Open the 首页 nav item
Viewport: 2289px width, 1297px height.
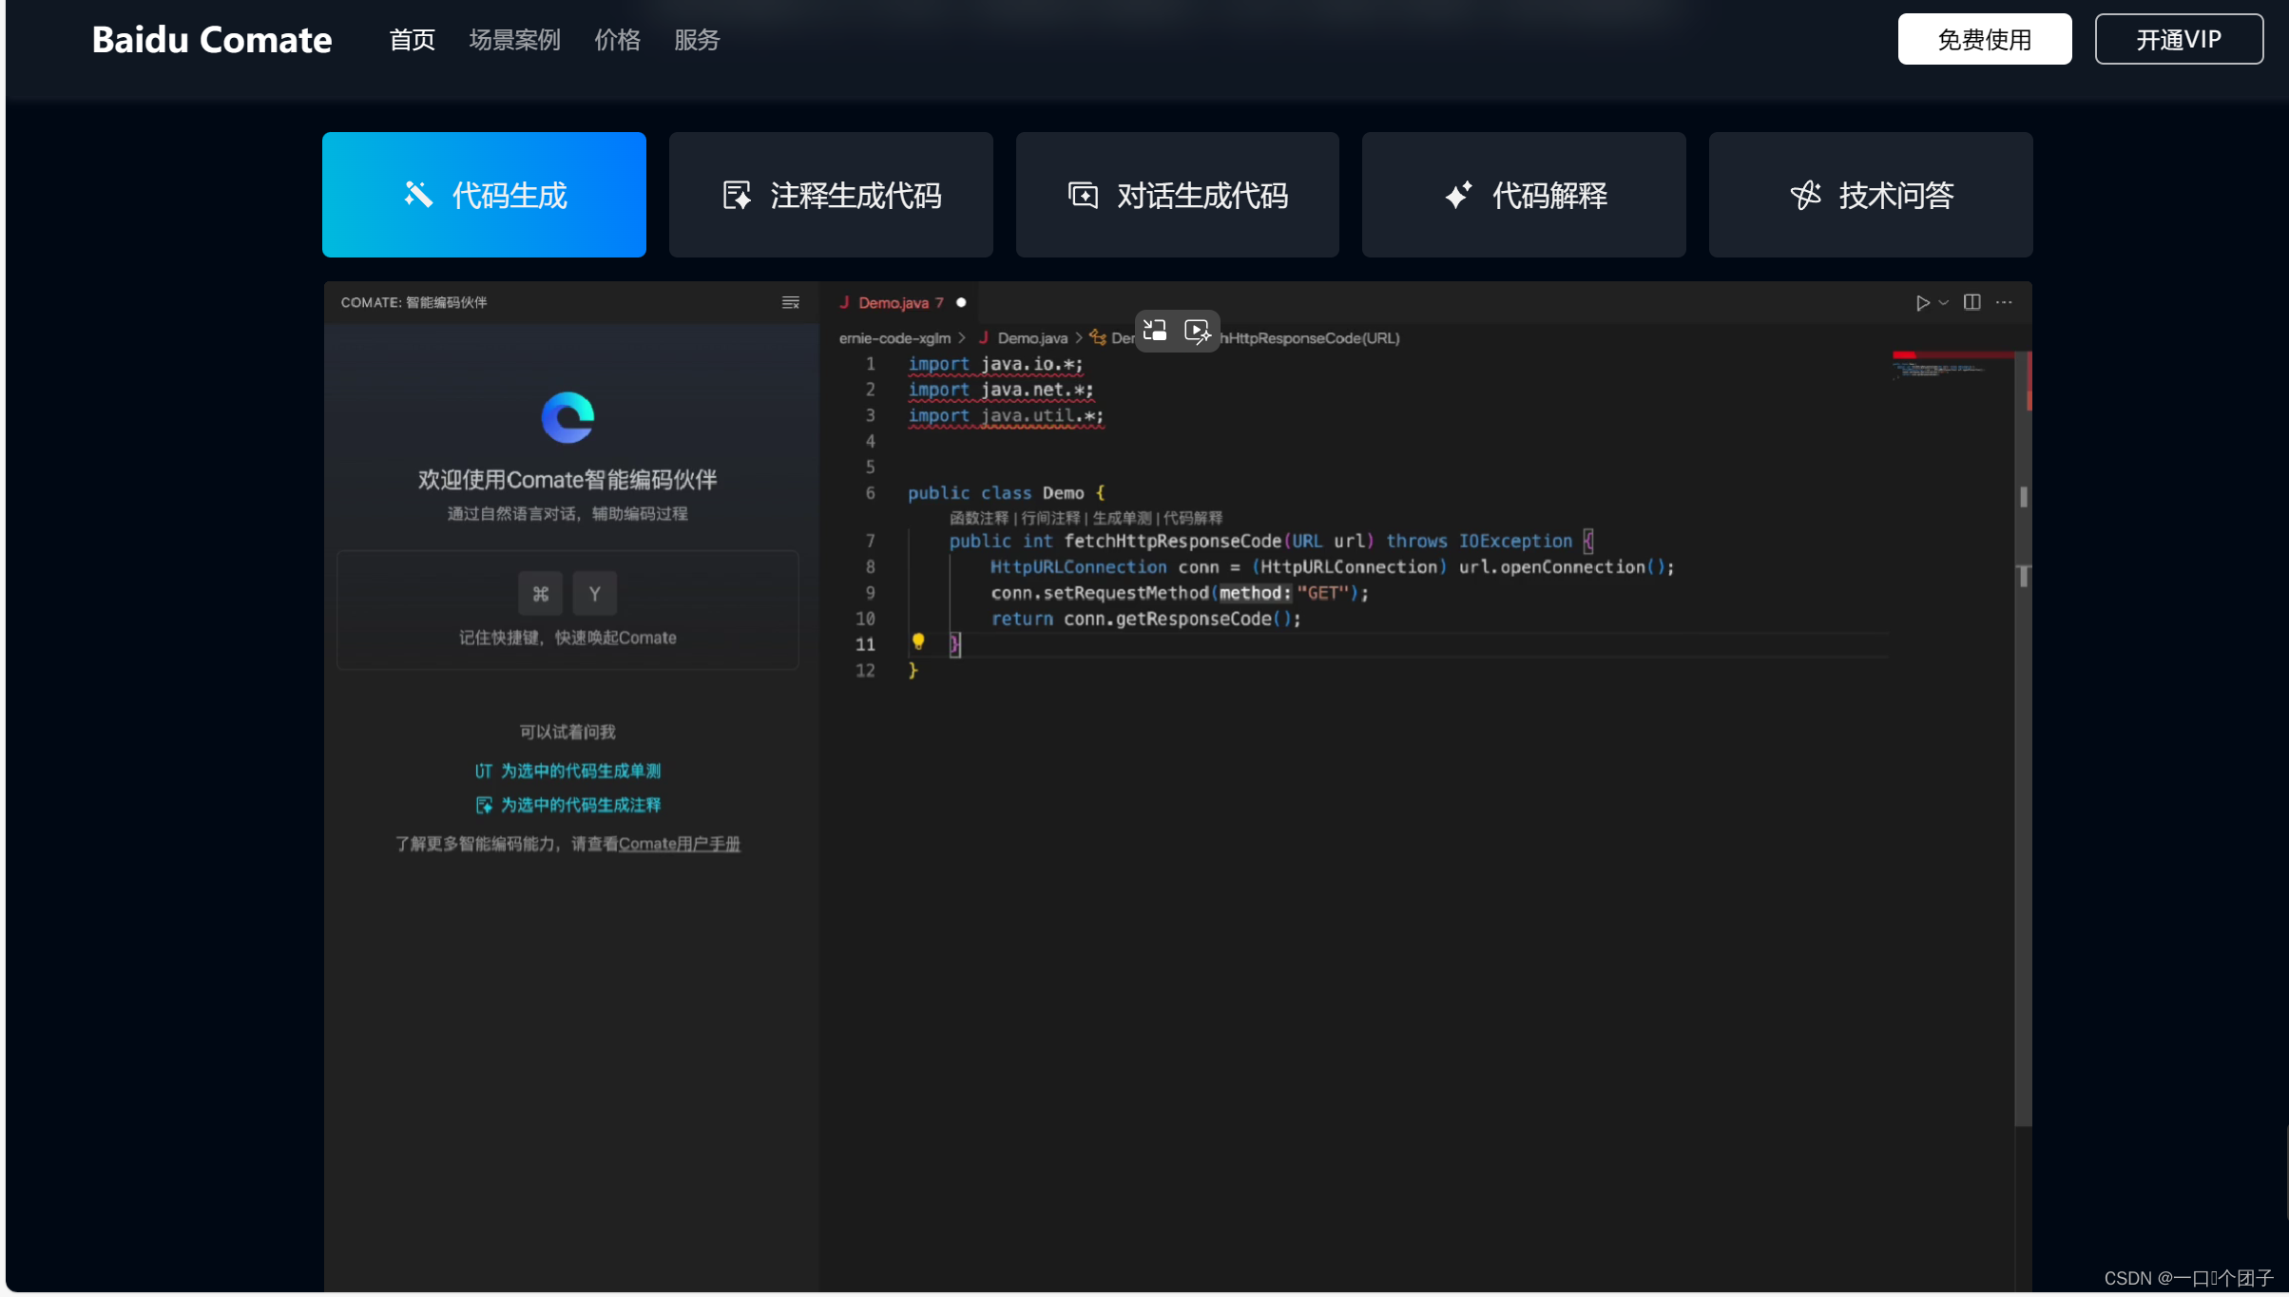412,40
